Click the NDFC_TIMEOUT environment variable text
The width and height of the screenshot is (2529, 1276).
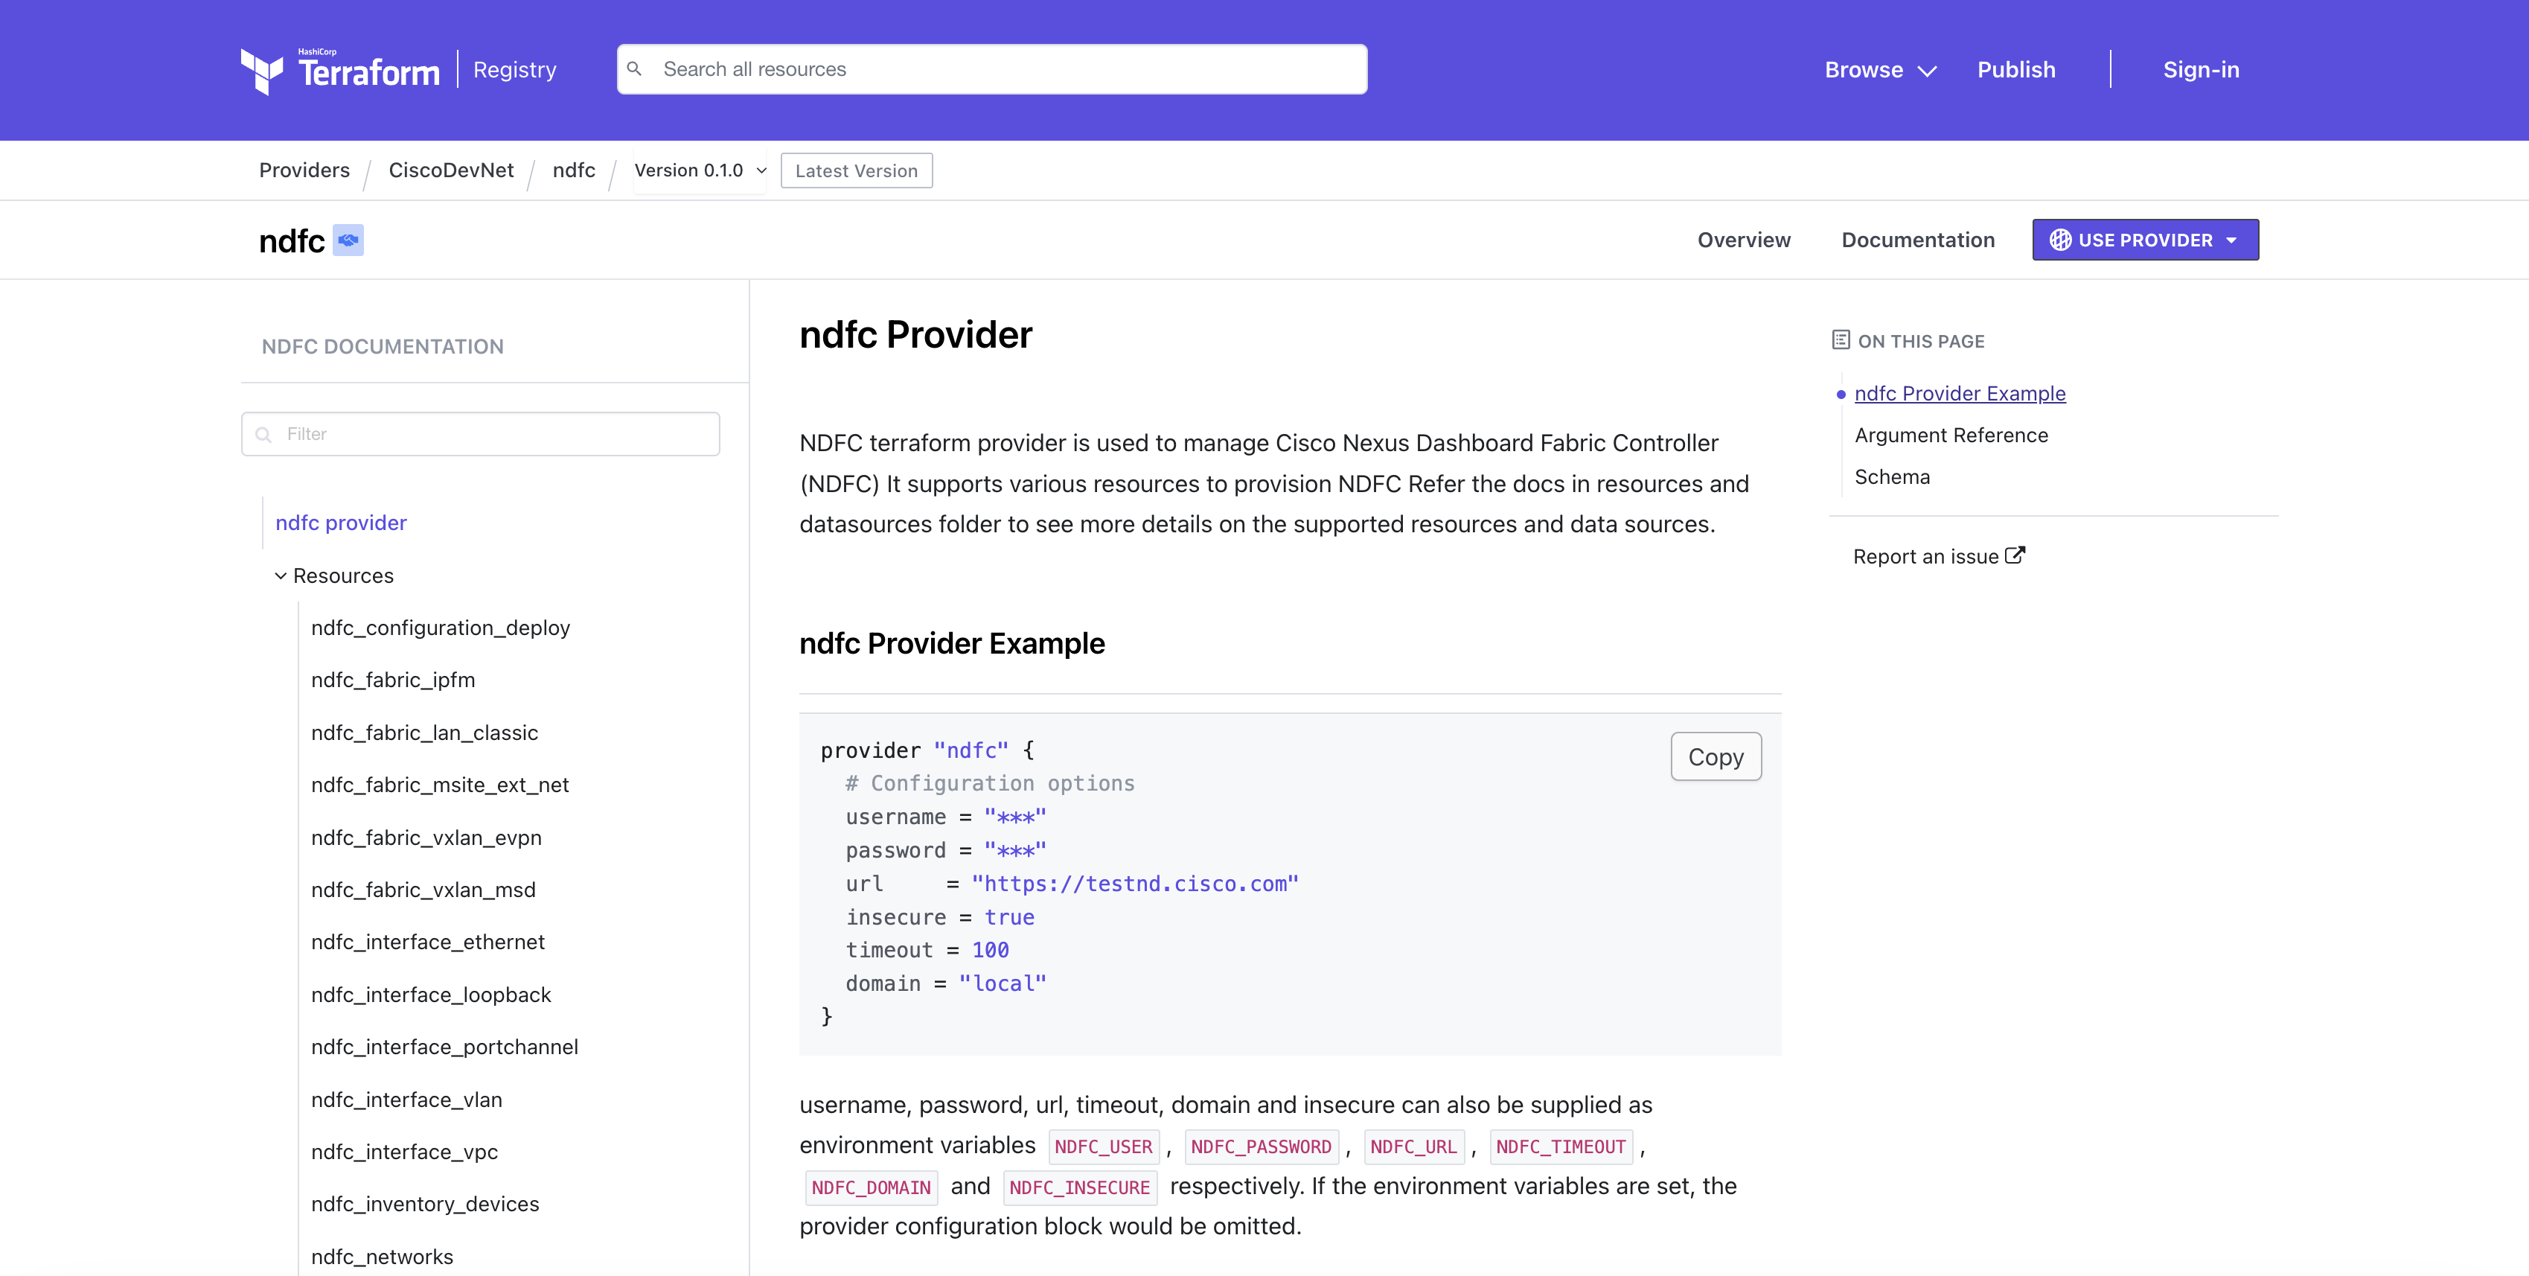pyautogui.click(x=1560, y=1147)
